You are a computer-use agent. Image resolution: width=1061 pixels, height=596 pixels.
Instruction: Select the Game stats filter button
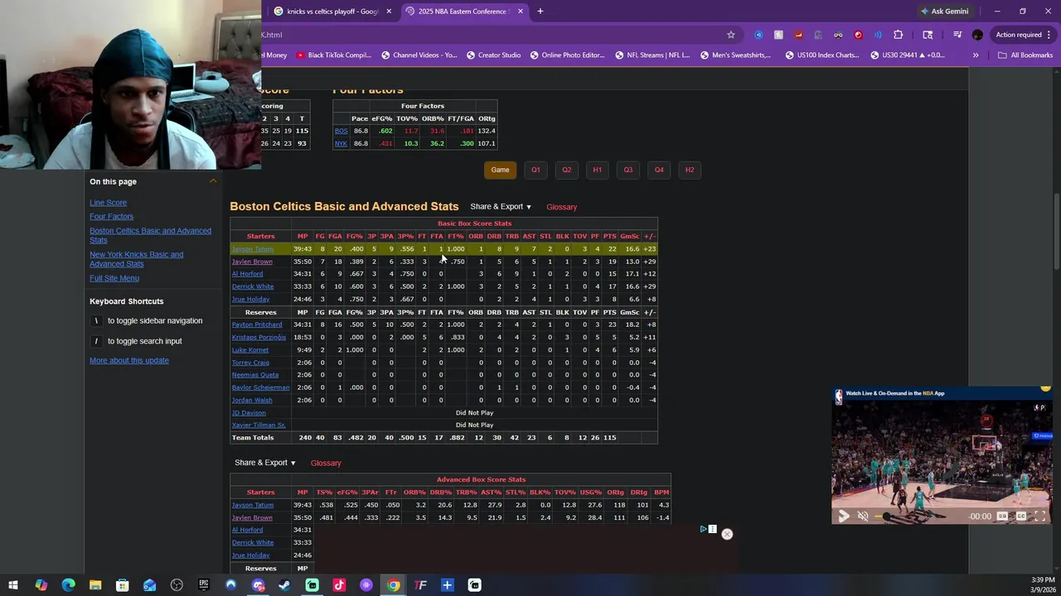click(x=500, y=170)
